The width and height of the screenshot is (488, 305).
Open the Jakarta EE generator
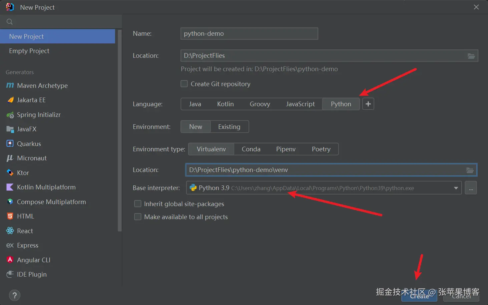(x=57, y=100)
